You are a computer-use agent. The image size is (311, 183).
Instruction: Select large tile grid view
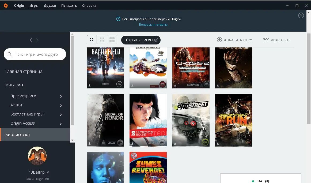click(x=112, y=40)
